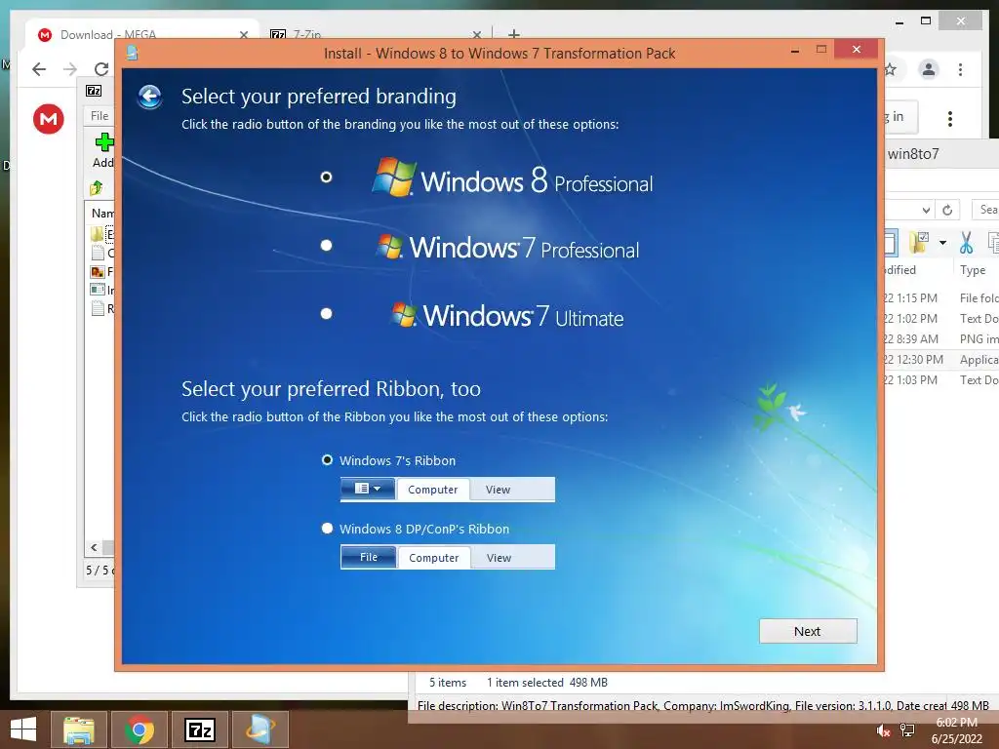Screen dimensions: 999x749
Task: Select the 1:15 PM File folder row
Action: click(x=941, y=298)
